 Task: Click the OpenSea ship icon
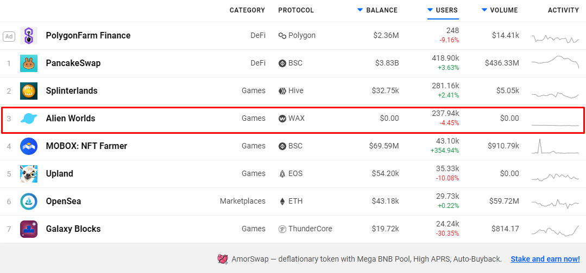tap(29, 201)
